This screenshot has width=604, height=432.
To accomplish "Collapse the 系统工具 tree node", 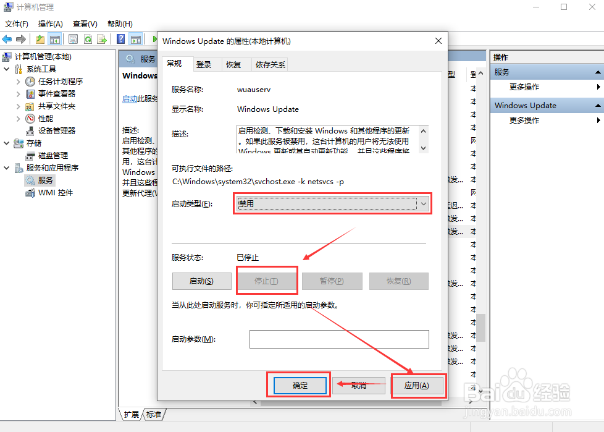I will [x=7, y=69].
